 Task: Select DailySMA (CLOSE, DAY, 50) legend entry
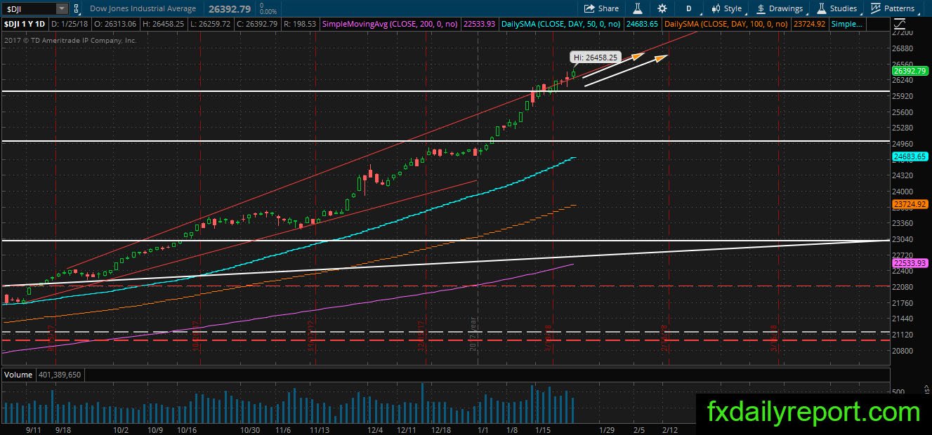(560, 24)
